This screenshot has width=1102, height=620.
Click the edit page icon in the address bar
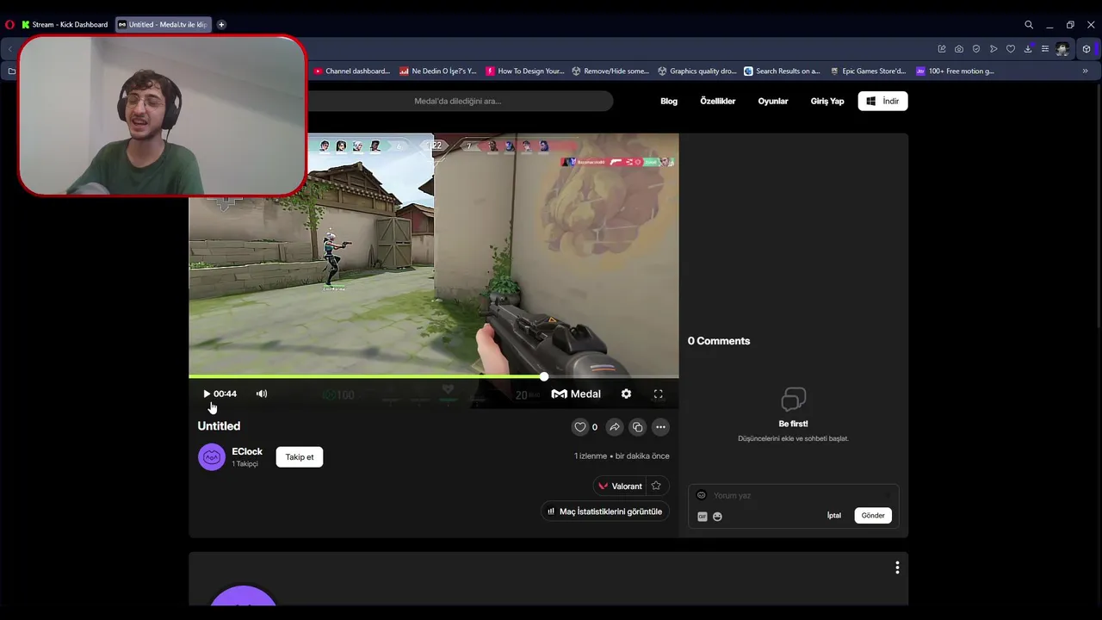point(942,49)
